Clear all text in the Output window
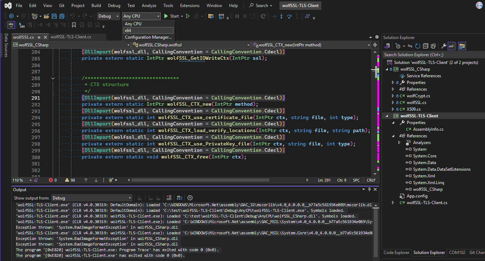Viewport: 485px width, 261px height. (x=169, y=197)
